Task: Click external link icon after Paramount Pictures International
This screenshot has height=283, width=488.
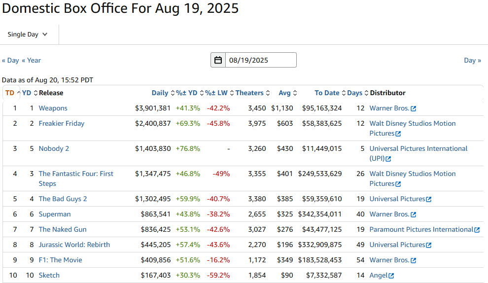Action: 477,230
